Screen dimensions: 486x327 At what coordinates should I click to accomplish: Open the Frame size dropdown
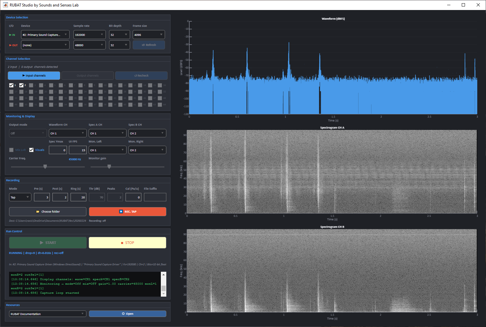coord(149,35)
